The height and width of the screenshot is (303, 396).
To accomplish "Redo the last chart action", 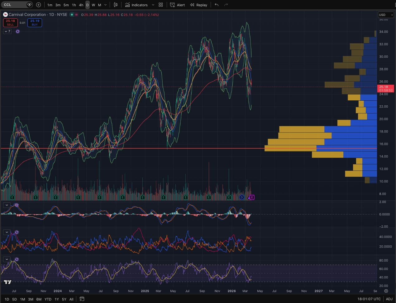I will [x=226, y=5].
